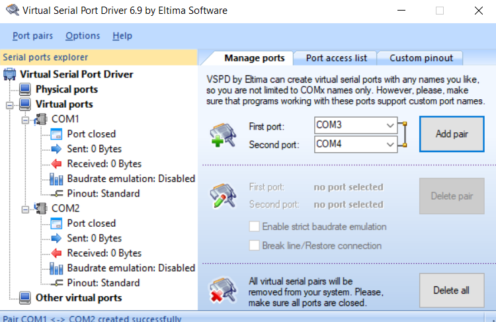Screen dimensions: 496x322
Task: Click the Add pair button
Action: tap(452, 134)
